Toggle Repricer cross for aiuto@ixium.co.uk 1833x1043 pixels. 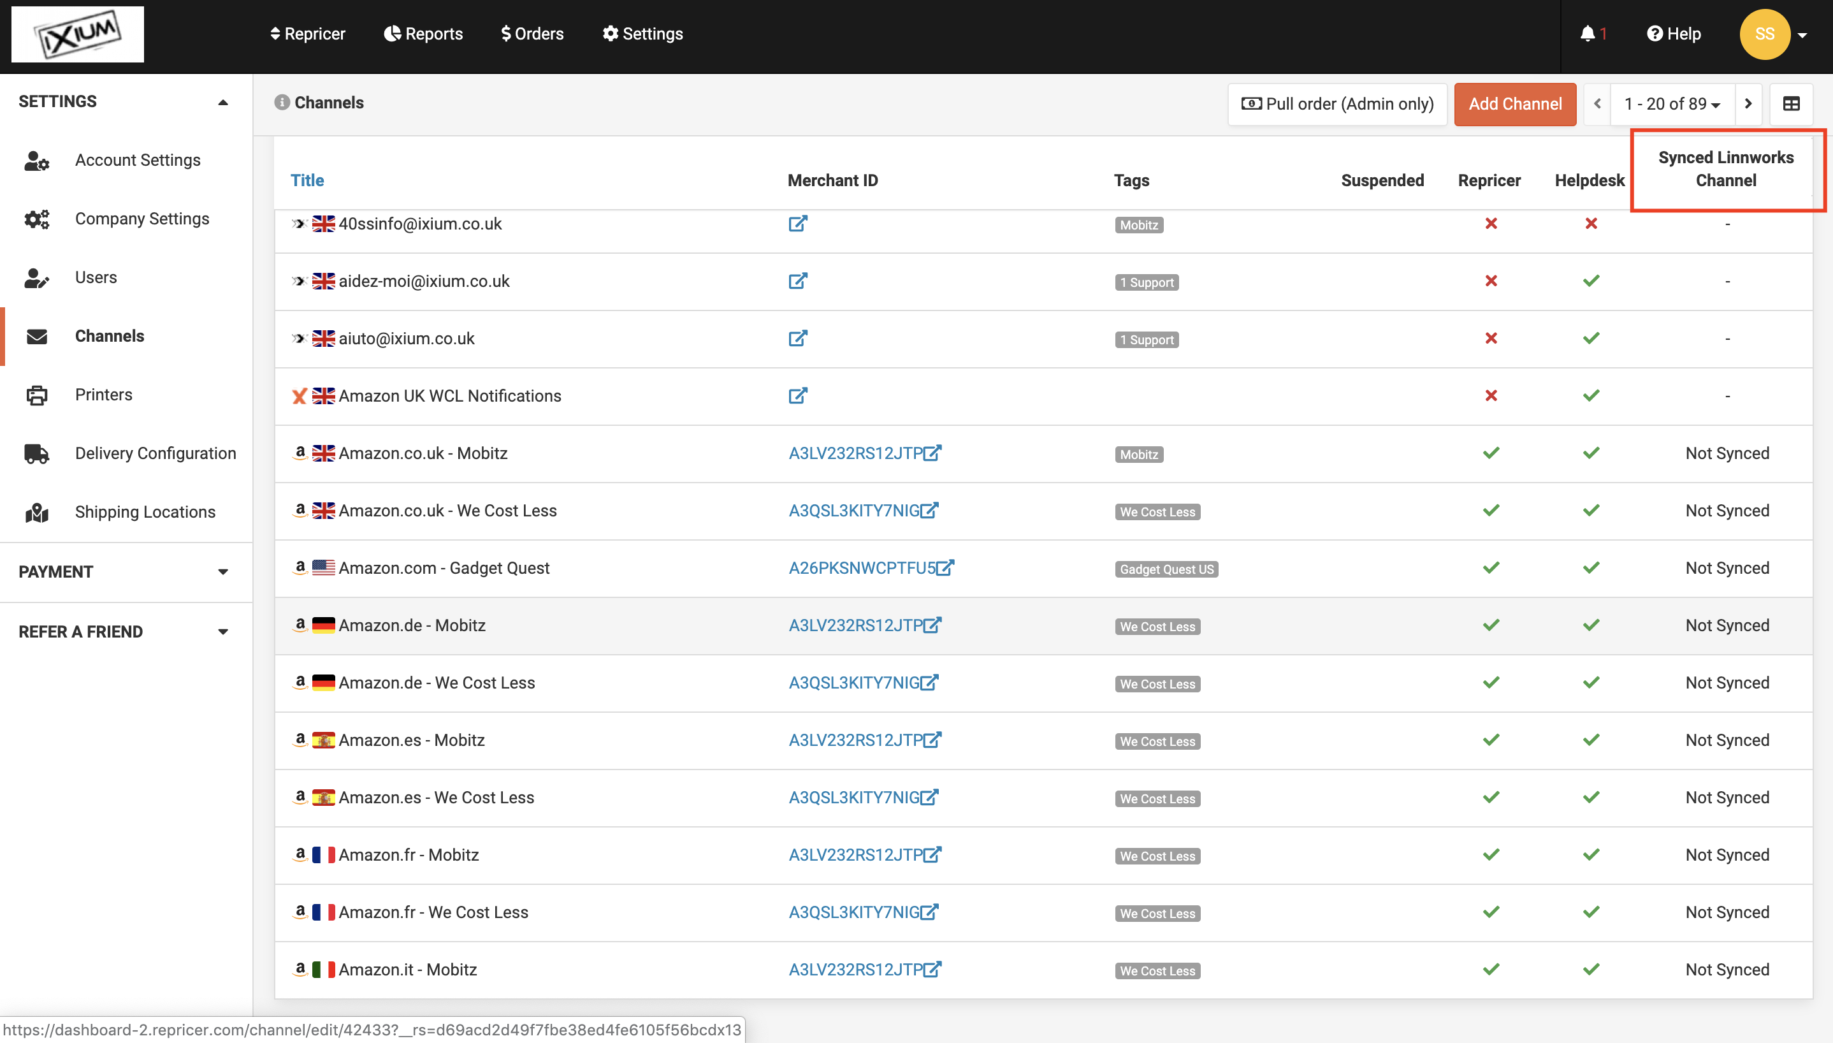coord(1491,338)
